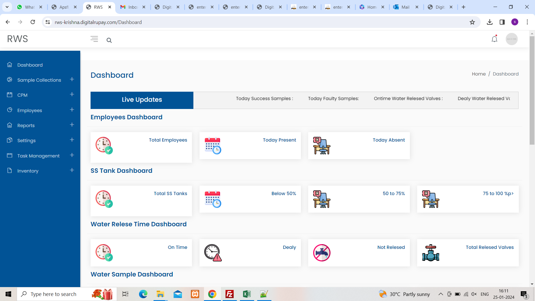535x301 pixels.
Task: Expand the CPM menu plus sign
Action: (x=72, y=94)
